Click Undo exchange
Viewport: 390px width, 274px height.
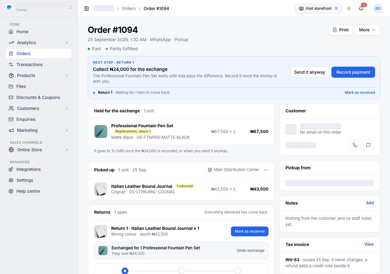coord(250,251)
